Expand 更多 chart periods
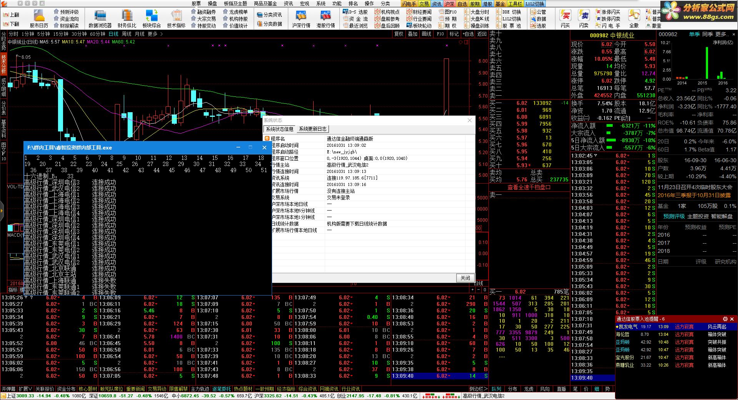The height and width of the screenshot is (400, 738). [155, 34]
